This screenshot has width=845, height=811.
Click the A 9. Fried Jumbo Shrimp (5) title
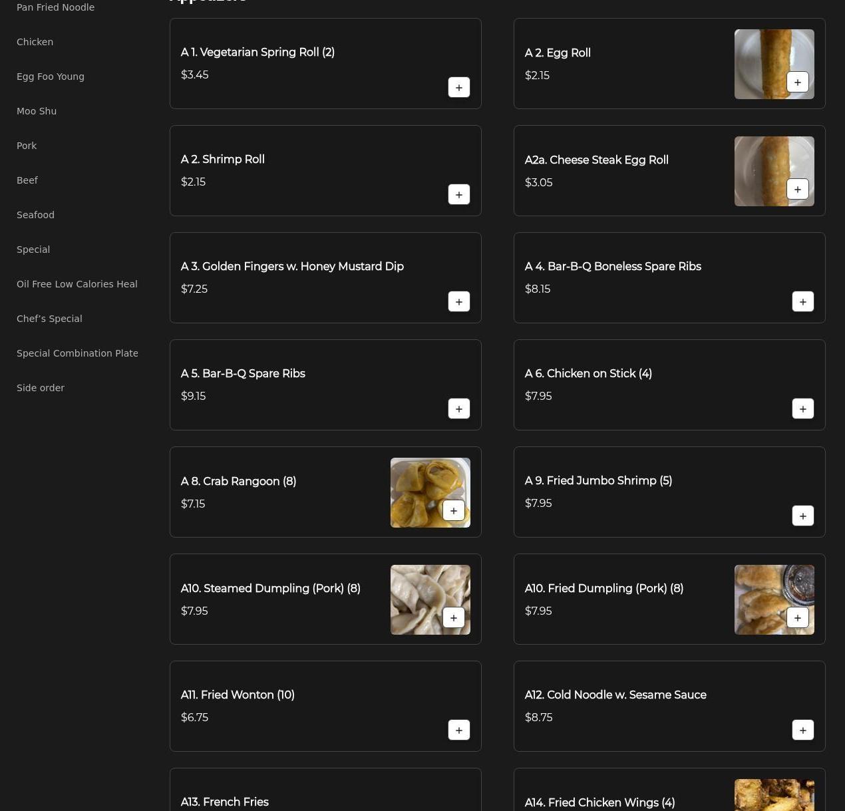(x=599, y=481)
